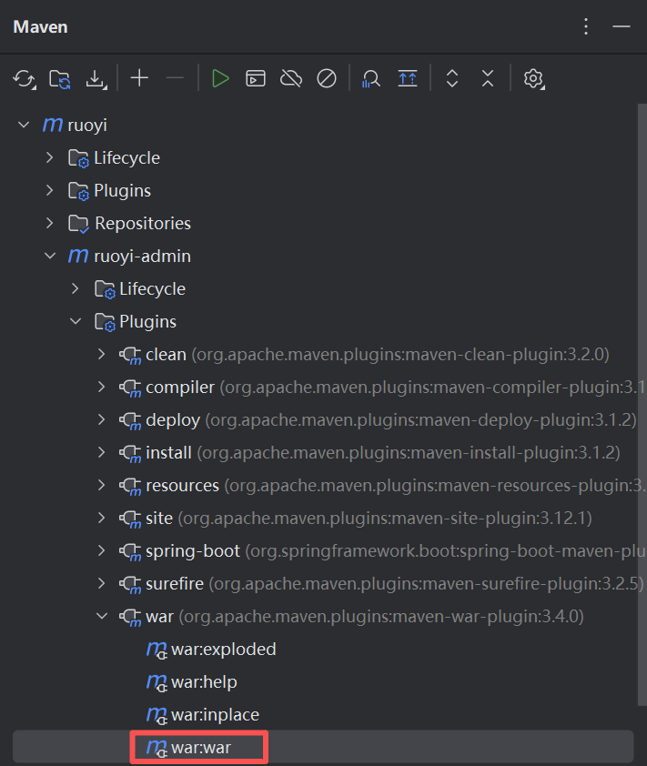Click the ruoyi Maven module icon
Image resolution: width=647 pixels, height=766 pixels.
click(52, 125)
